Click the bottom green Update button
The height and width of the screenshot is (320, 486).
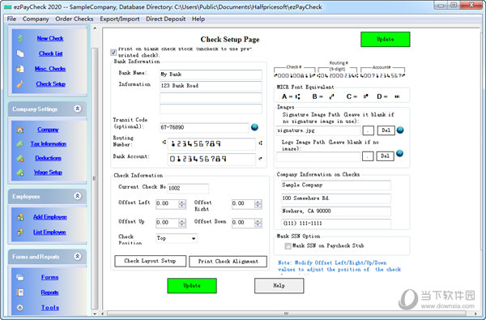point(192,286)
